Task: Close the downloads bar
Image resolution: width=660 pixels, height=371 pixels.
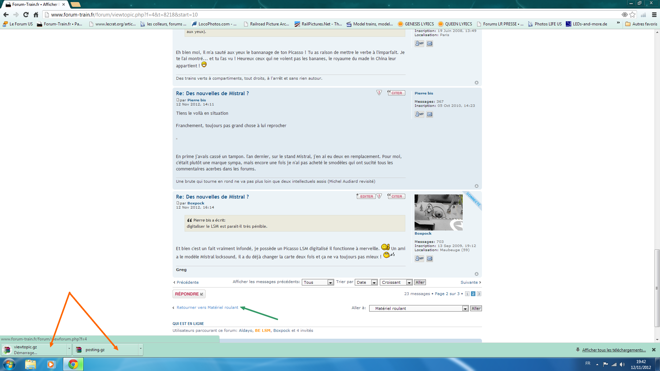Action: point(654,350)
